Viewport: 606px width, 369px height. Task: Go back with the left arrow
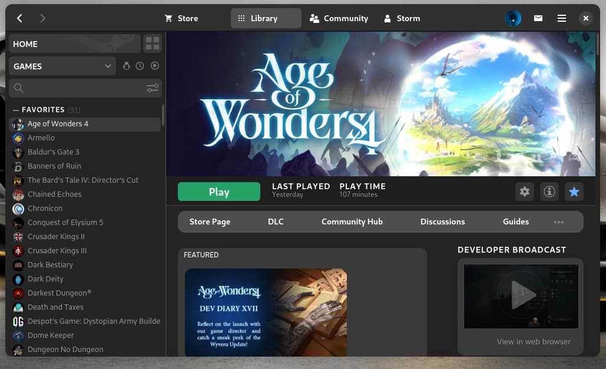19,18
